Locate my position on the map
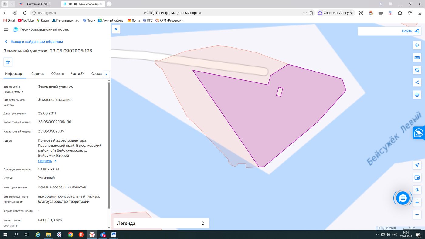Screen dimensions: 425x239 pyautogui.click(x=417, y=165)
